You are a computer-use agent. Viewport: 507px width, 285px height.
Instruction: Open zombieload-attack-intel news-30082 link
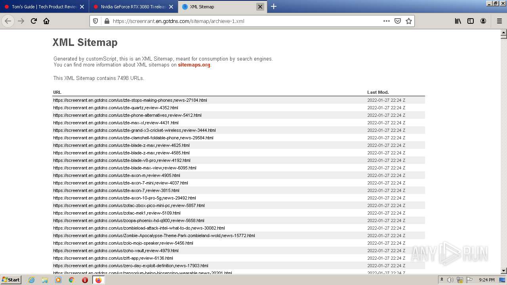click(139, 228)
